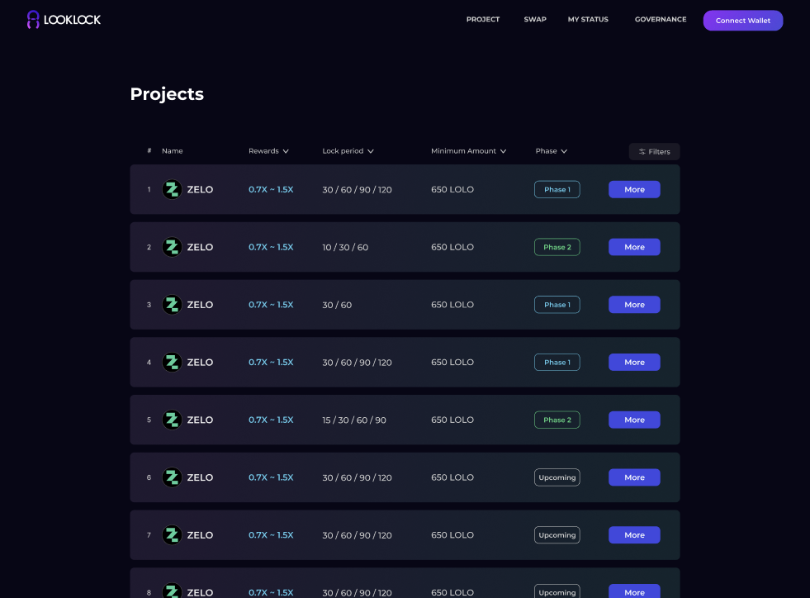The width and height of the screenshot is (810, 598).
Task: Click the Phase 1 badge in row 3
Action: click(557, 305)
